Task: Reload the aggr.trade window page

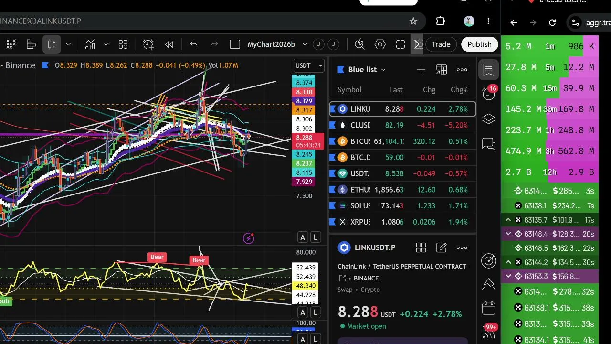Action: pos(552,22)
